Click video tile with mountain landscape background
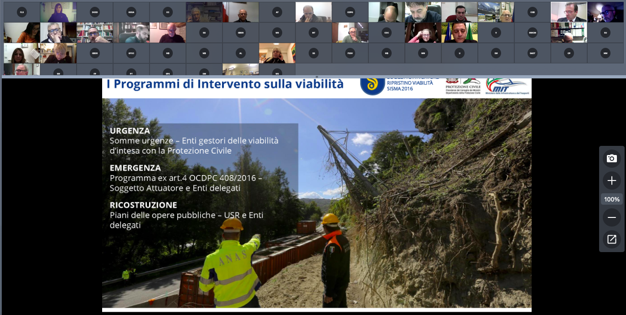626x315 pixels. click(496, 12)
